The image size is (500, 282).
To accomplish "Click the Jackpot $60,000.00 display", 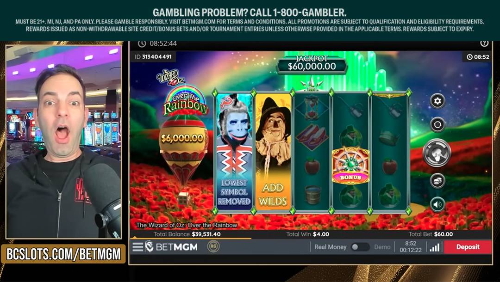I will [x=312, y=64].
